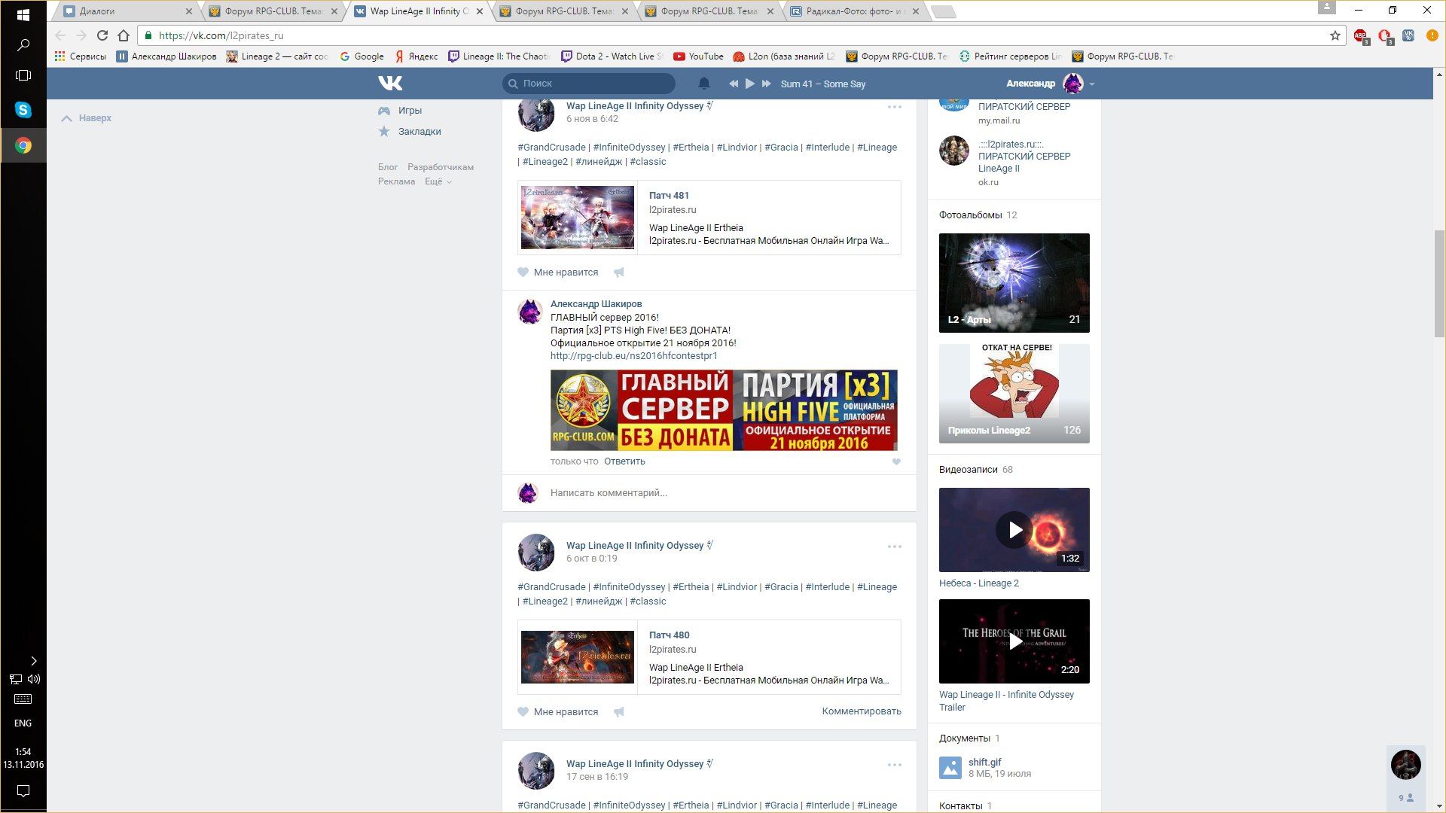Open the YouTube bookmark
Viewport: 1446px width, 813px height.
[698, 56]
